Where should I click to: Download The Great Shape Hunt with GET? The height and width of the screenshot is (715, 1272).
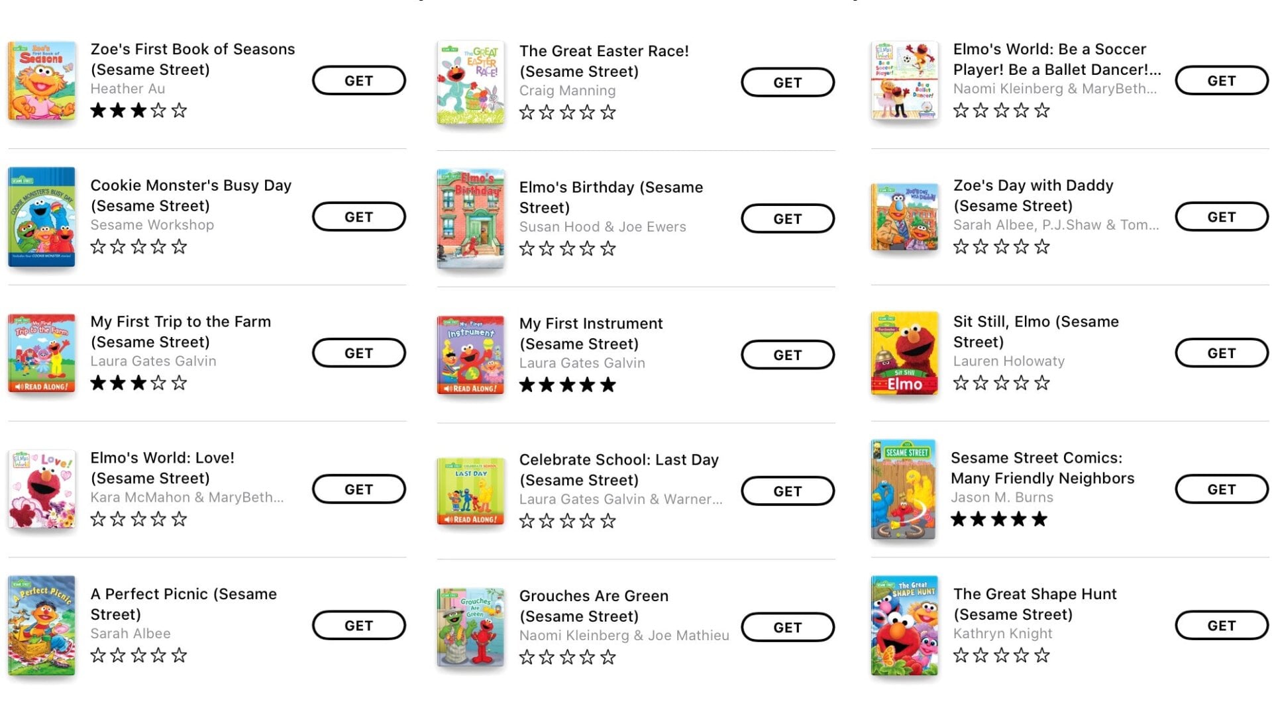(x=1221, y=626)
